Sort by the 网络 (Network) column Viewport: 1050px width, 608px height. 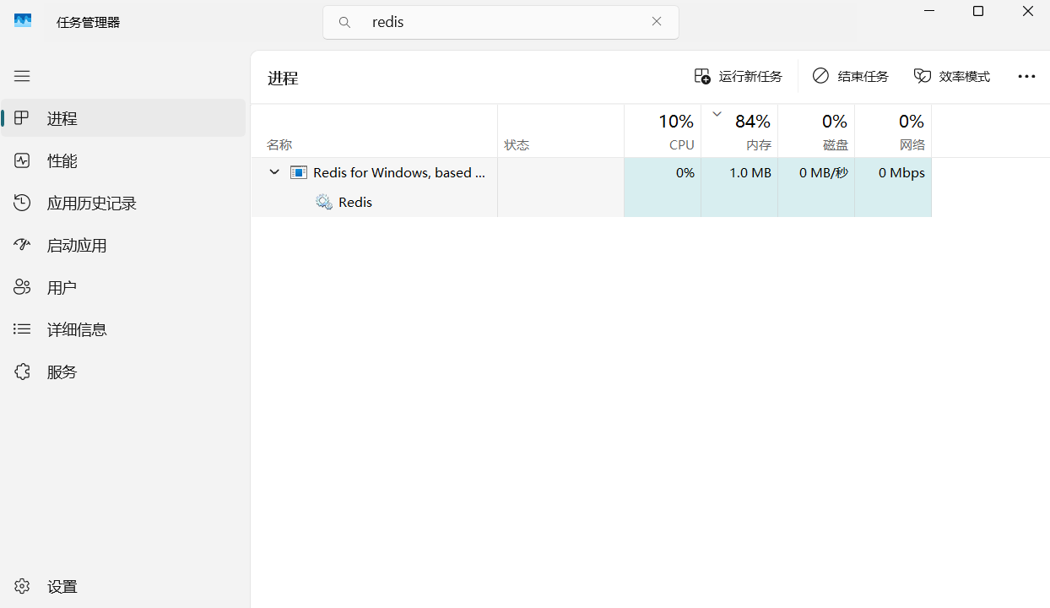click(x=893, y=131)
